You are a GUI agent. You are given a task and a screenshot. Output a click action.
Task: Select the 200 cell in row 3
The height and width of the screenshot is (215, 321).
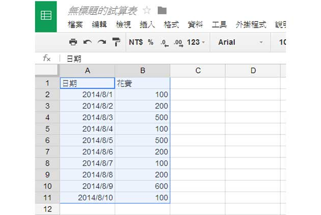[x=143, y=106]
